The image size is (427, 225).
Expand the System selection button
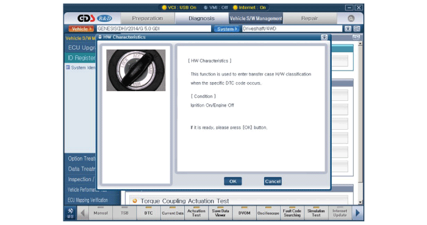pos(226,29)
